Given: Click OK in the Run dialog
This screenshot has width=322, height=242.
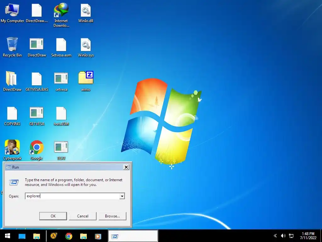Looking at the screenshot, I should coord(53,216).
